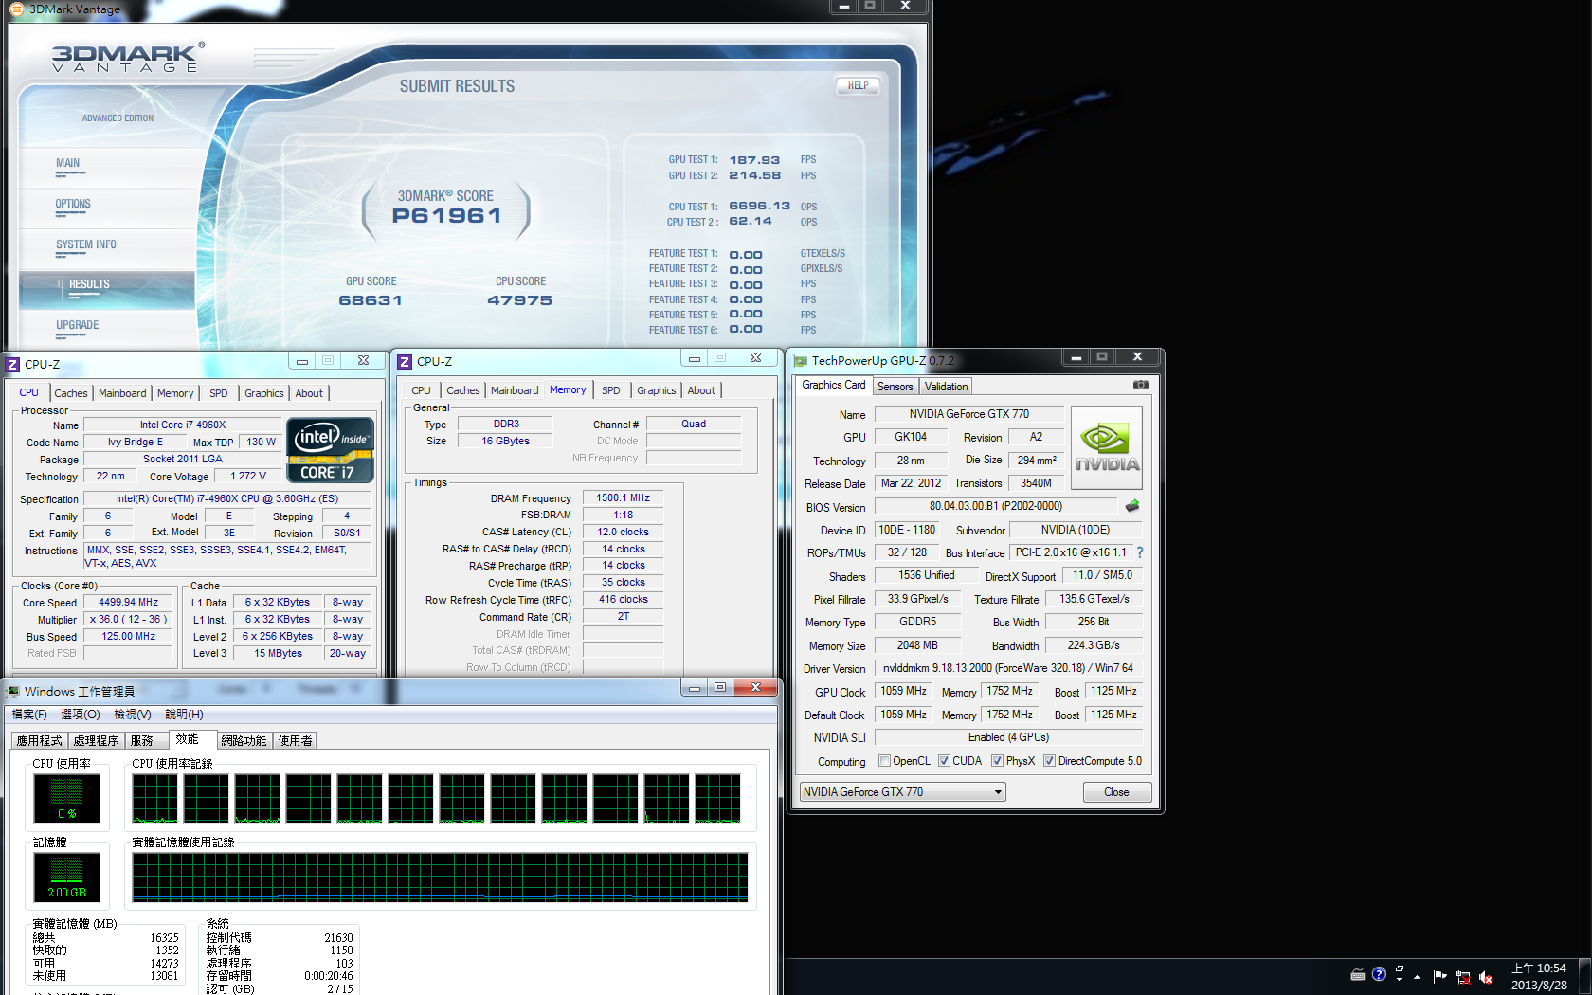Click the Intel Core i7 logo in CPU-Z

tap(331, 450)
